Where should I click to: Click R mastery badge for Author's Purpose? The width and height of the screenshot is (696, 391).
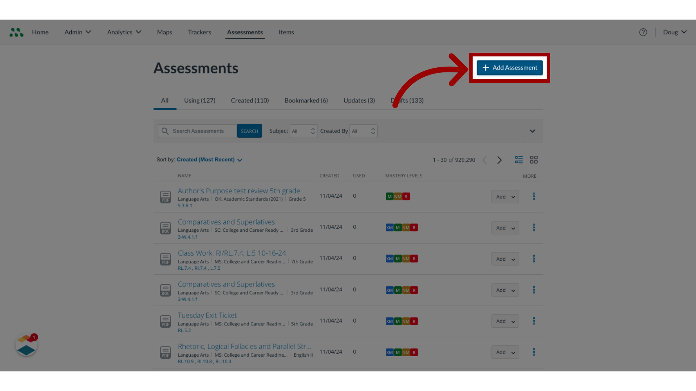pyautogui.click(x=406, y=197)
